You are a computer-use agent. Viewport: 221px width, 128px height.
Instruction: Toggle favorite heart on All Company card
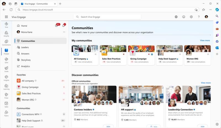coord(96,54)
